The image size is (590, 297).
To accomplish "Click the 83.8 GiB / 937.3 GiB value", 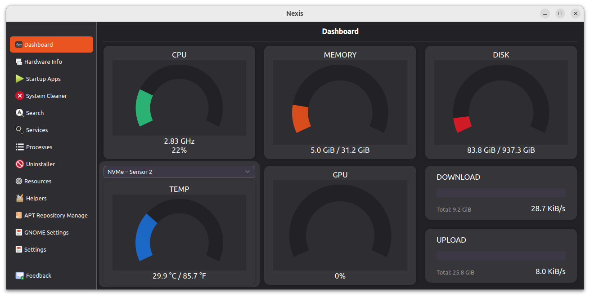I will pos(501,150).
